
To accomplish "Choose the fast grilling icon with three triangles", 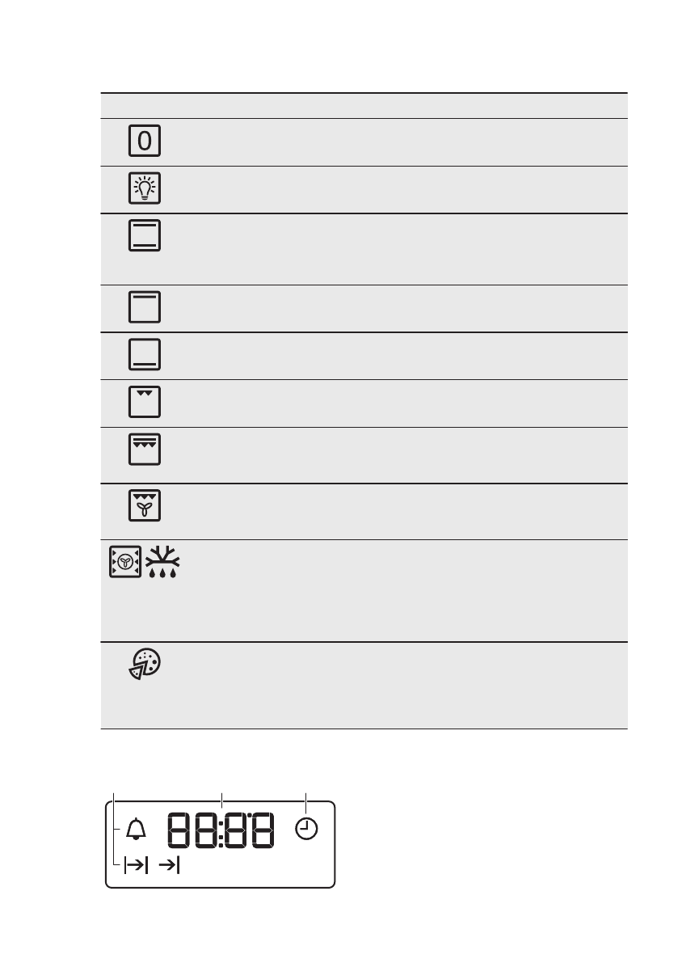I will pyautogui.click(x=144, y=450).
